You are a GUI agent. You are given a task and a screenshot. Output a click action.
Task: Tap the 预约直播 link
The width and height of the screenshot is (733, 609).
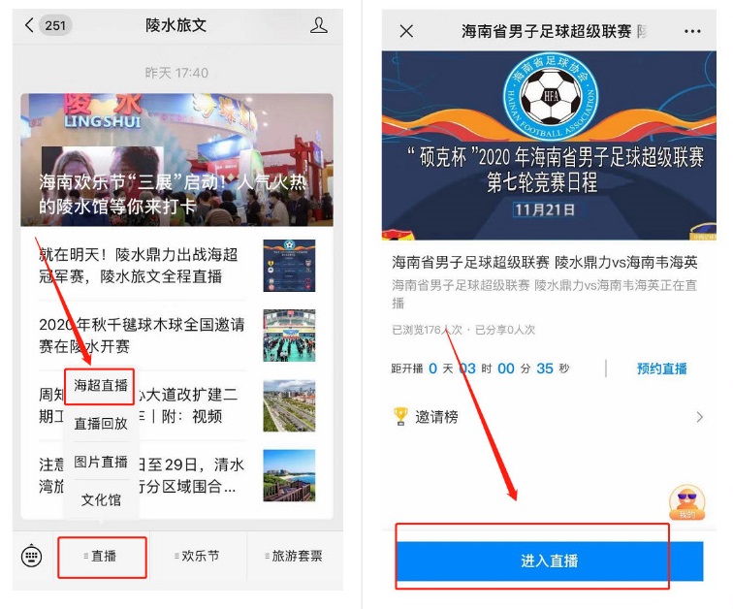click(661, 369)
